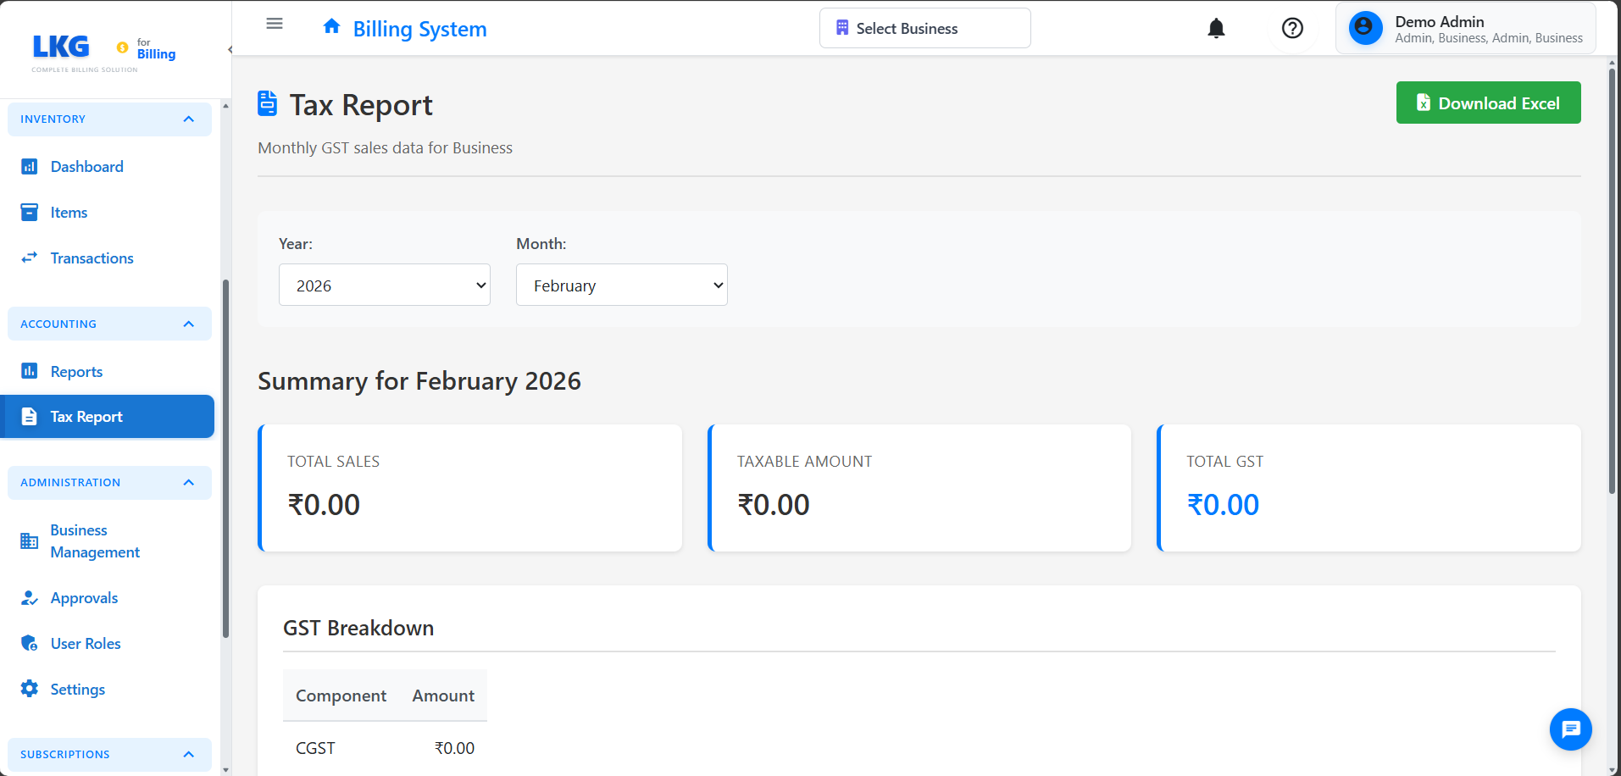Open the Year dropdown showing 2026

pos(384,285)
